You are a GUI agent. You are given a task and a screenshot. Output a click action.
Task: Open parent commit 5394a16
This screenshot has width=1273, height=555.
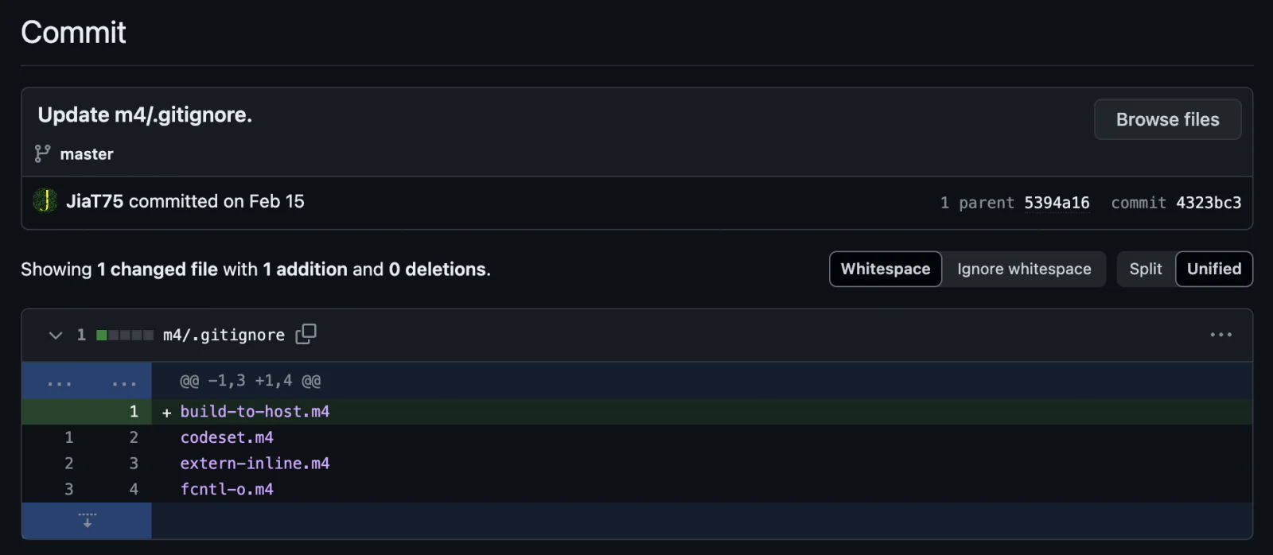1057,203
